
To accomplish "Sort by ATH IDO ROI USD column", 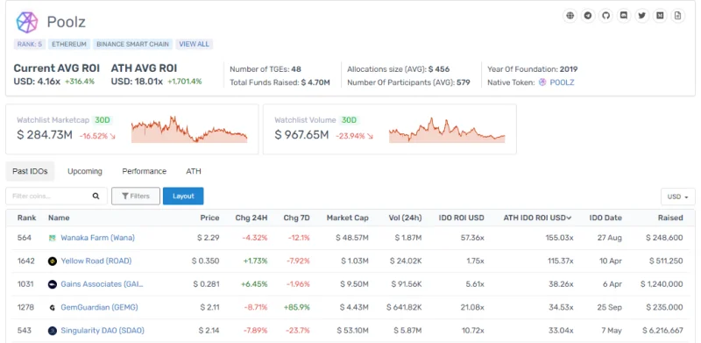I will click(537, 218).
